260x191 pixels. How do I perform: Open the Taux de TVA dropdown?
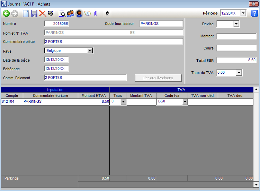point(239,73)
